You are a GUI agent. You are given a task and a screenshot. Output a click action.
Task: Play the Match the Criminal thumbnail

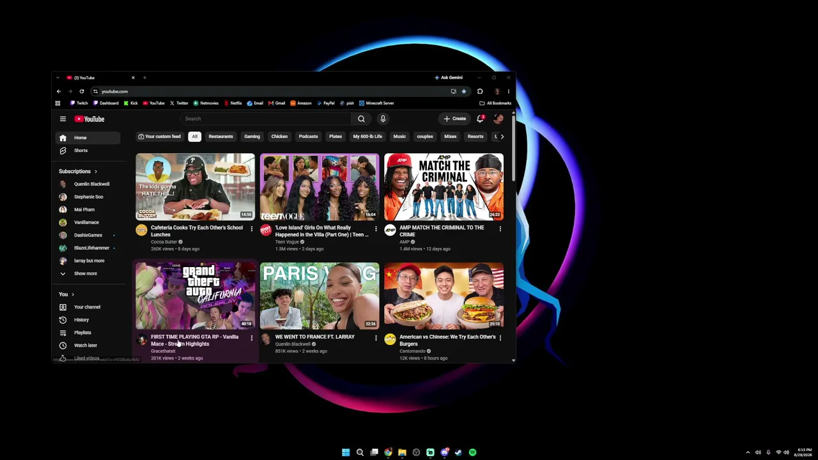pyautogui.click(x=444, y=187)
